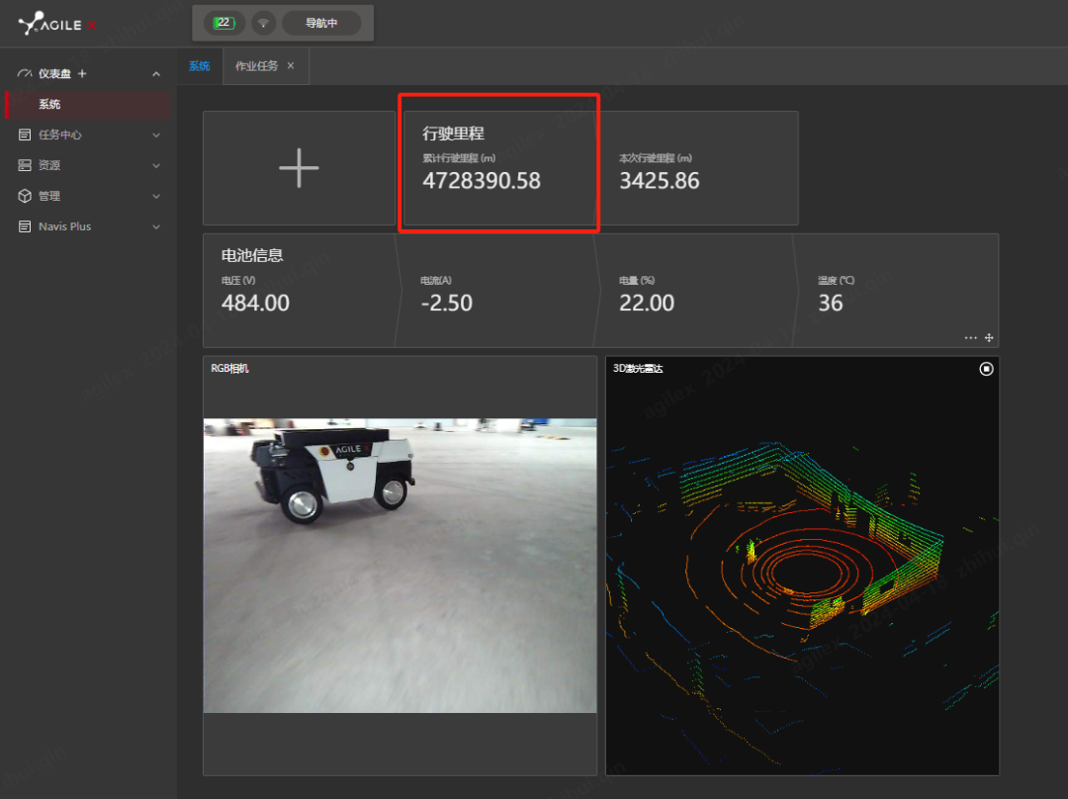
Task: Stop the 3D激光雷达 view with stop icon
Action: pyautogui.click(x=986, y=369)
